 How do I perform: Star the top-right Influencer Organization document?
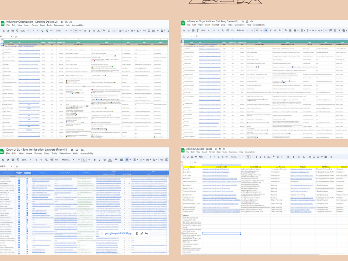click(x=243, y=21)
